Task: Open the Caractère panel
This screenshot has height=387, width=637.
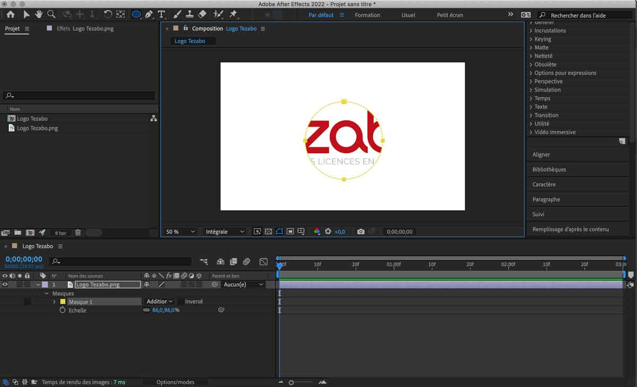Action: coord(544,184)
